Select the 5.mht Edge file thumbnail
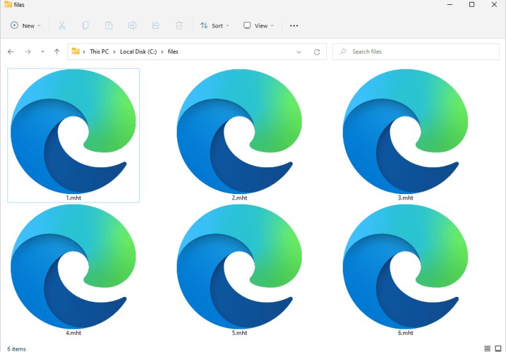Screen dimensions: 506x352 point(239,267)
